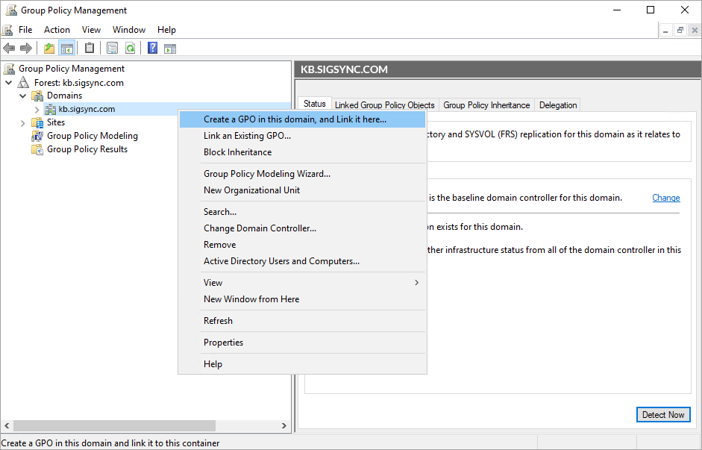Click the Properties toolbar icon
Viewport: 702px width, 450px height.
pyautogui.click(x=112, y=49)
